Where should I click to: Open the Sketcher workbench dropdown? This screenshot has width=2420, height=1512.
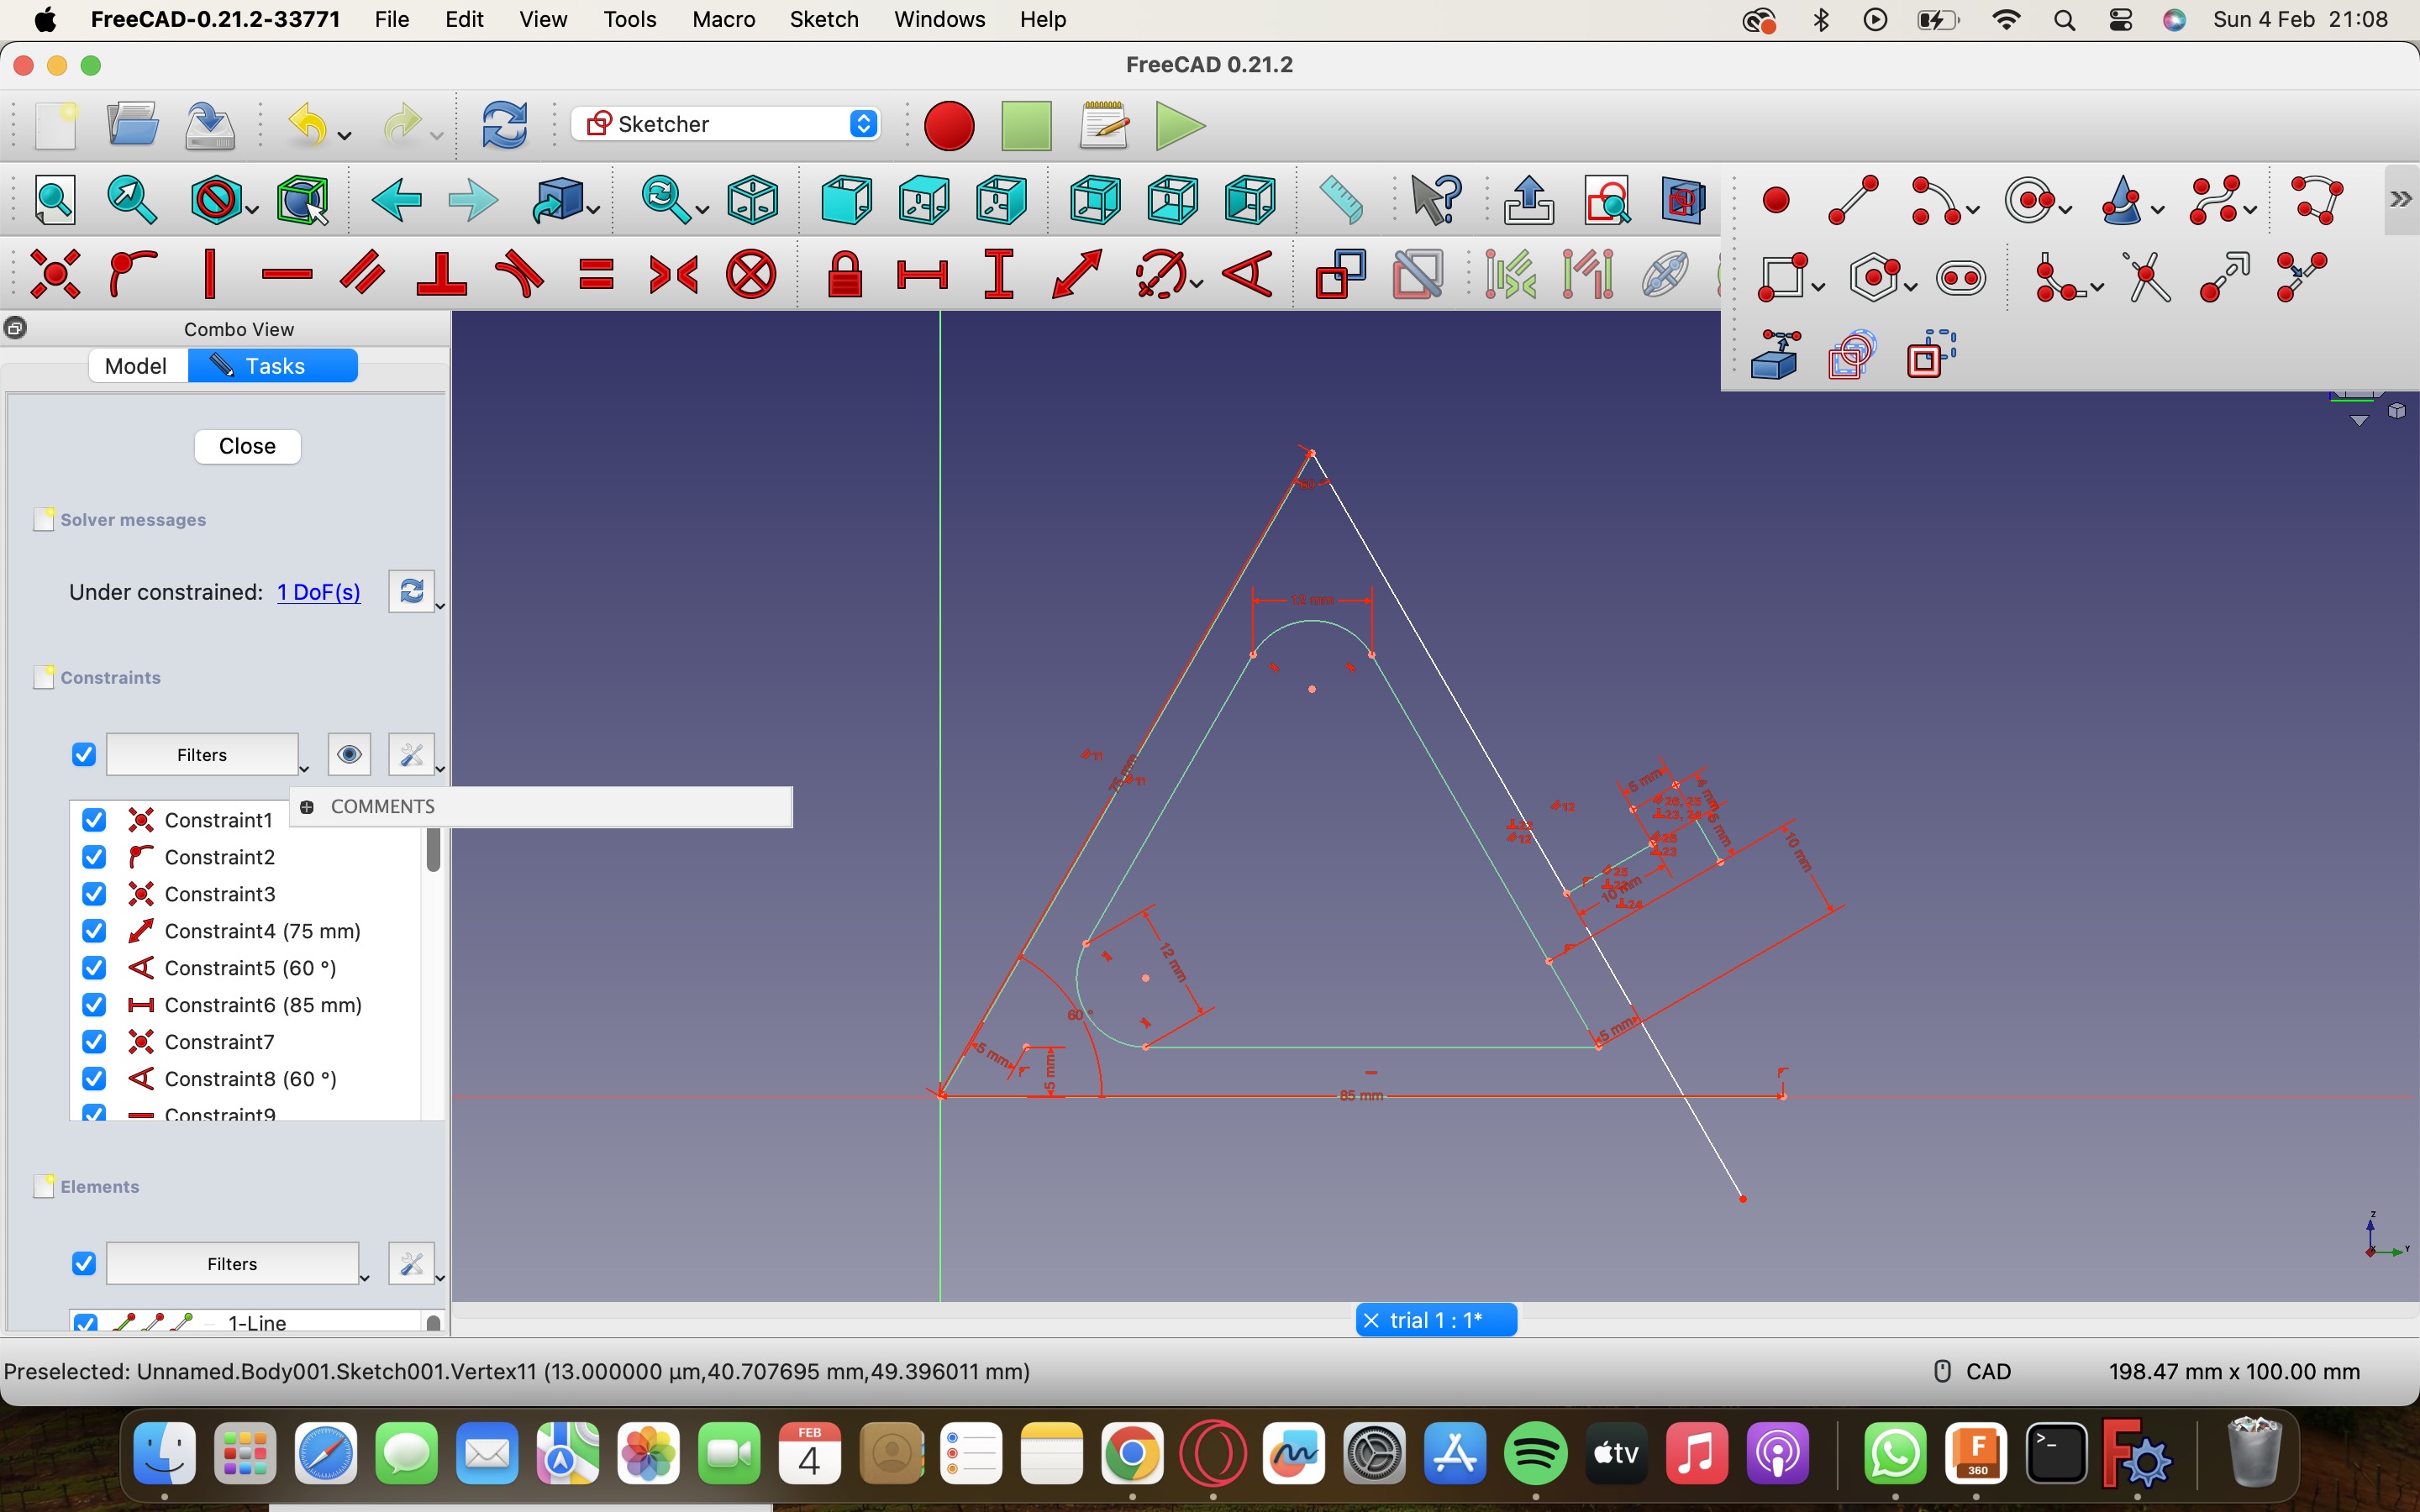point(727,124)
